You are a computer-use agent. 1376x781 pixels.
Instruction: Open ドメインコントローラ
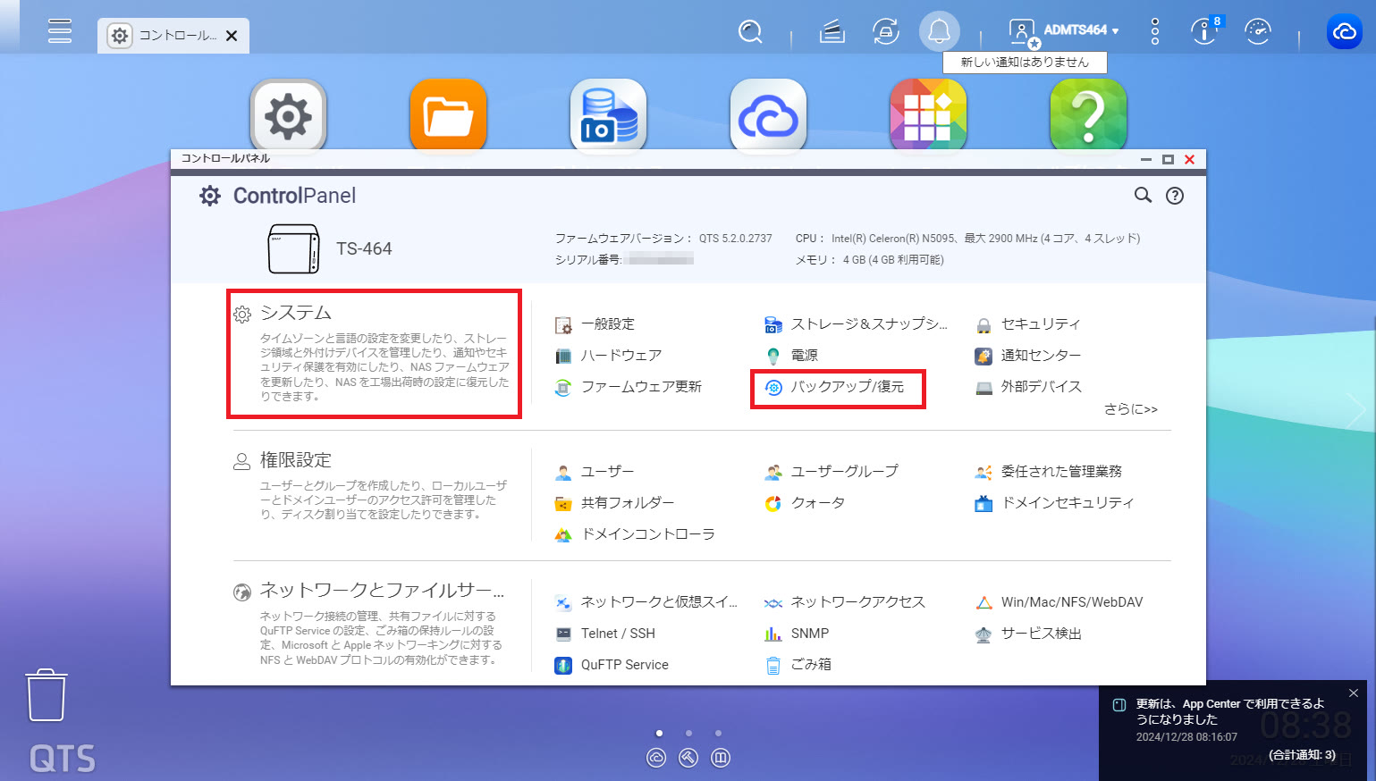636,534
